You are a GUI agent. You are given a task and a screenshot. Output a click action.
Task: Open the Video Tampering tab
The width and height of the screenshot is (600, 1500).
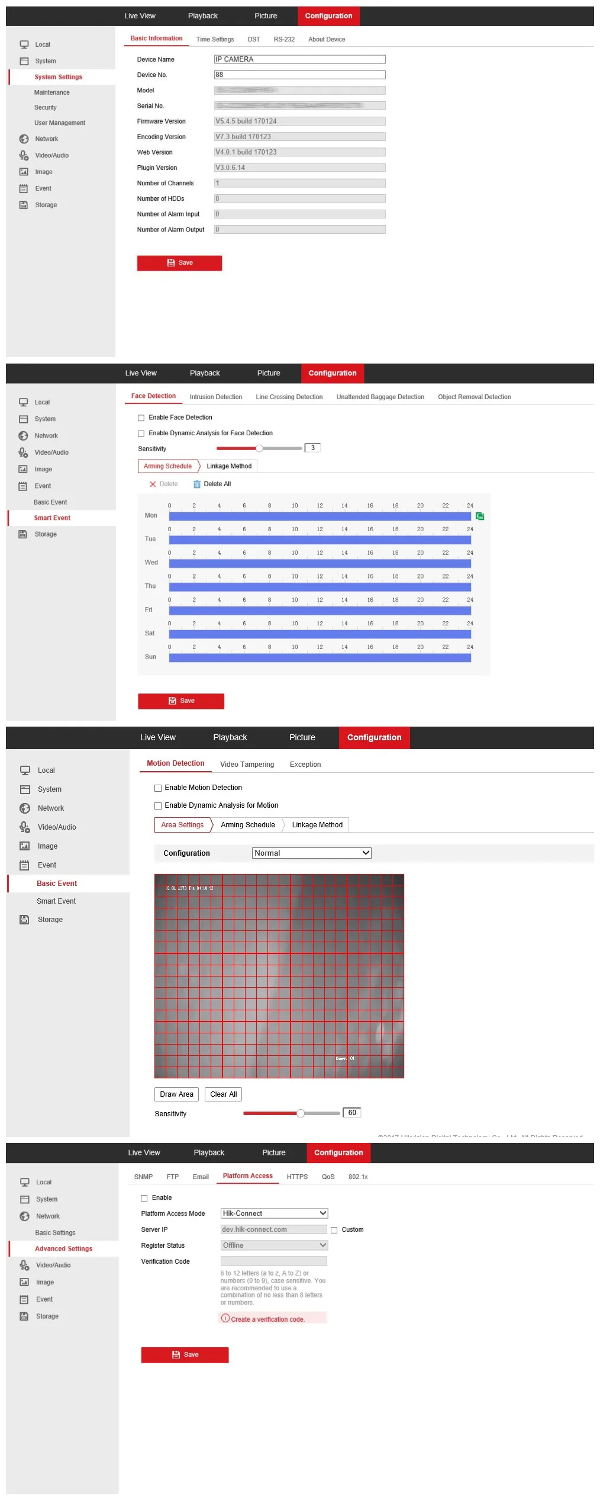[247, 765]
